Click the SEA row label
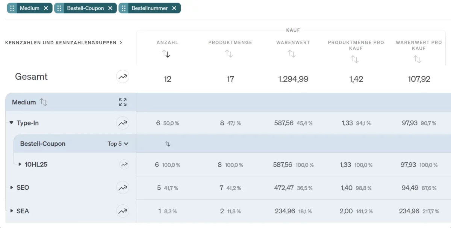Viewport: 451px width, 228px height. (23, 211)
